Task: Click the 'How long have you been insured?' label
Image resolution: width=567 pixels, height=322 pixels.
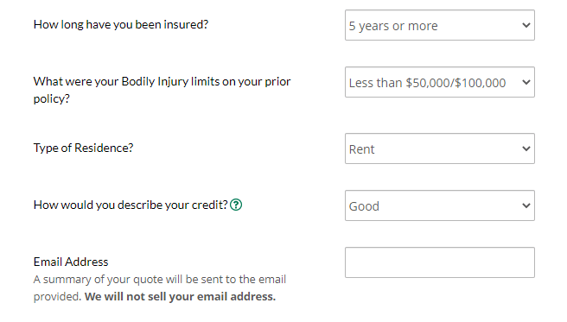Action: (121, 24)
